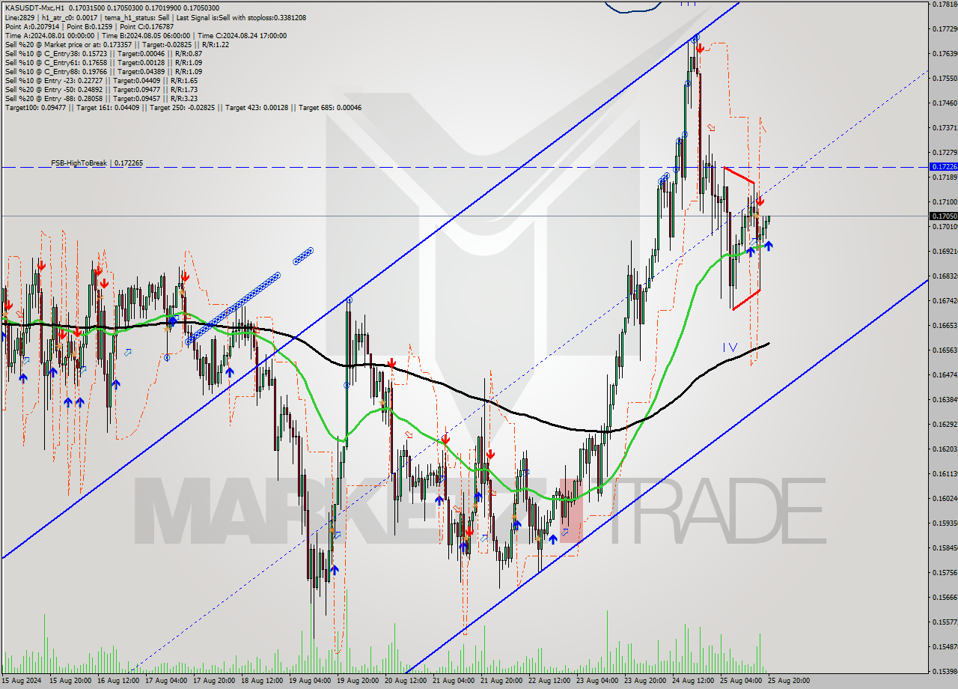958x689 pixels.
Task: Select the 'Sell %10 @ Entry -23: 0.22727' line
Action: tap(101, 80)
